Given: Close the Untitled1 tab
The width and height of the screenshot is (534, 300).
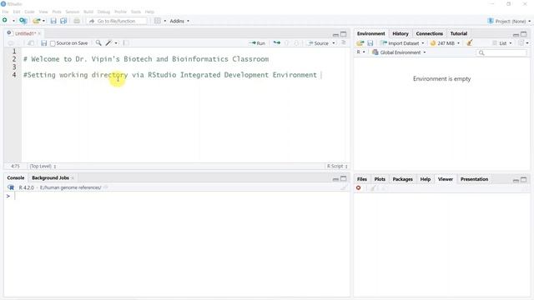Looking at the screenshot, I should (x=39, y=33).
